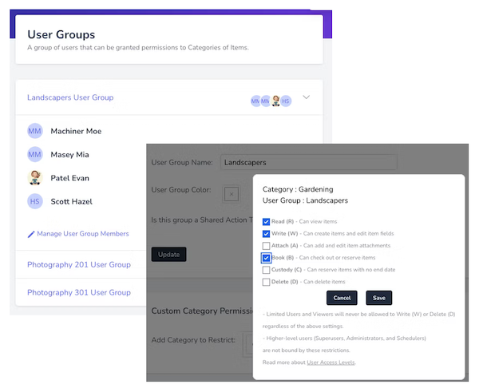
Task: Toggle the Book (B) permission checkbox
Action: pos(267,257)
